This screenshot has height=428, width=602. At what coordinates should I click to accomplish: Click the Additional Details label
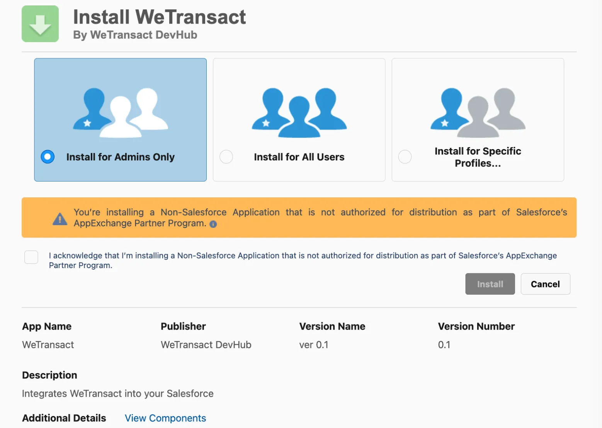pyautogui.click(x=64, y=418)
